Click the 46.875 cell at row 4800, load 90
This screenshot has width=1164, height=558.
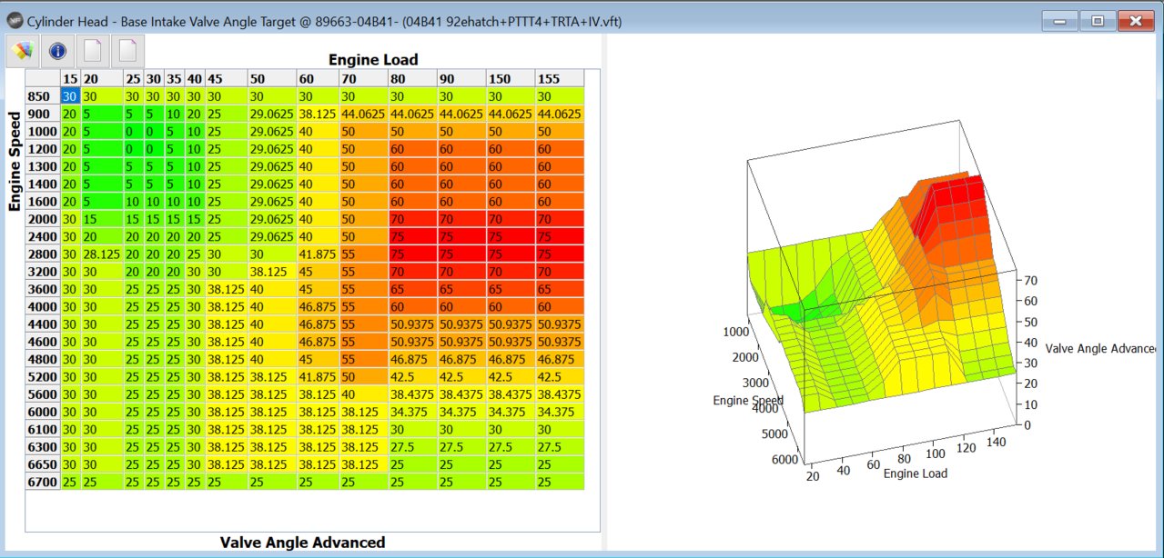[461, 359]
